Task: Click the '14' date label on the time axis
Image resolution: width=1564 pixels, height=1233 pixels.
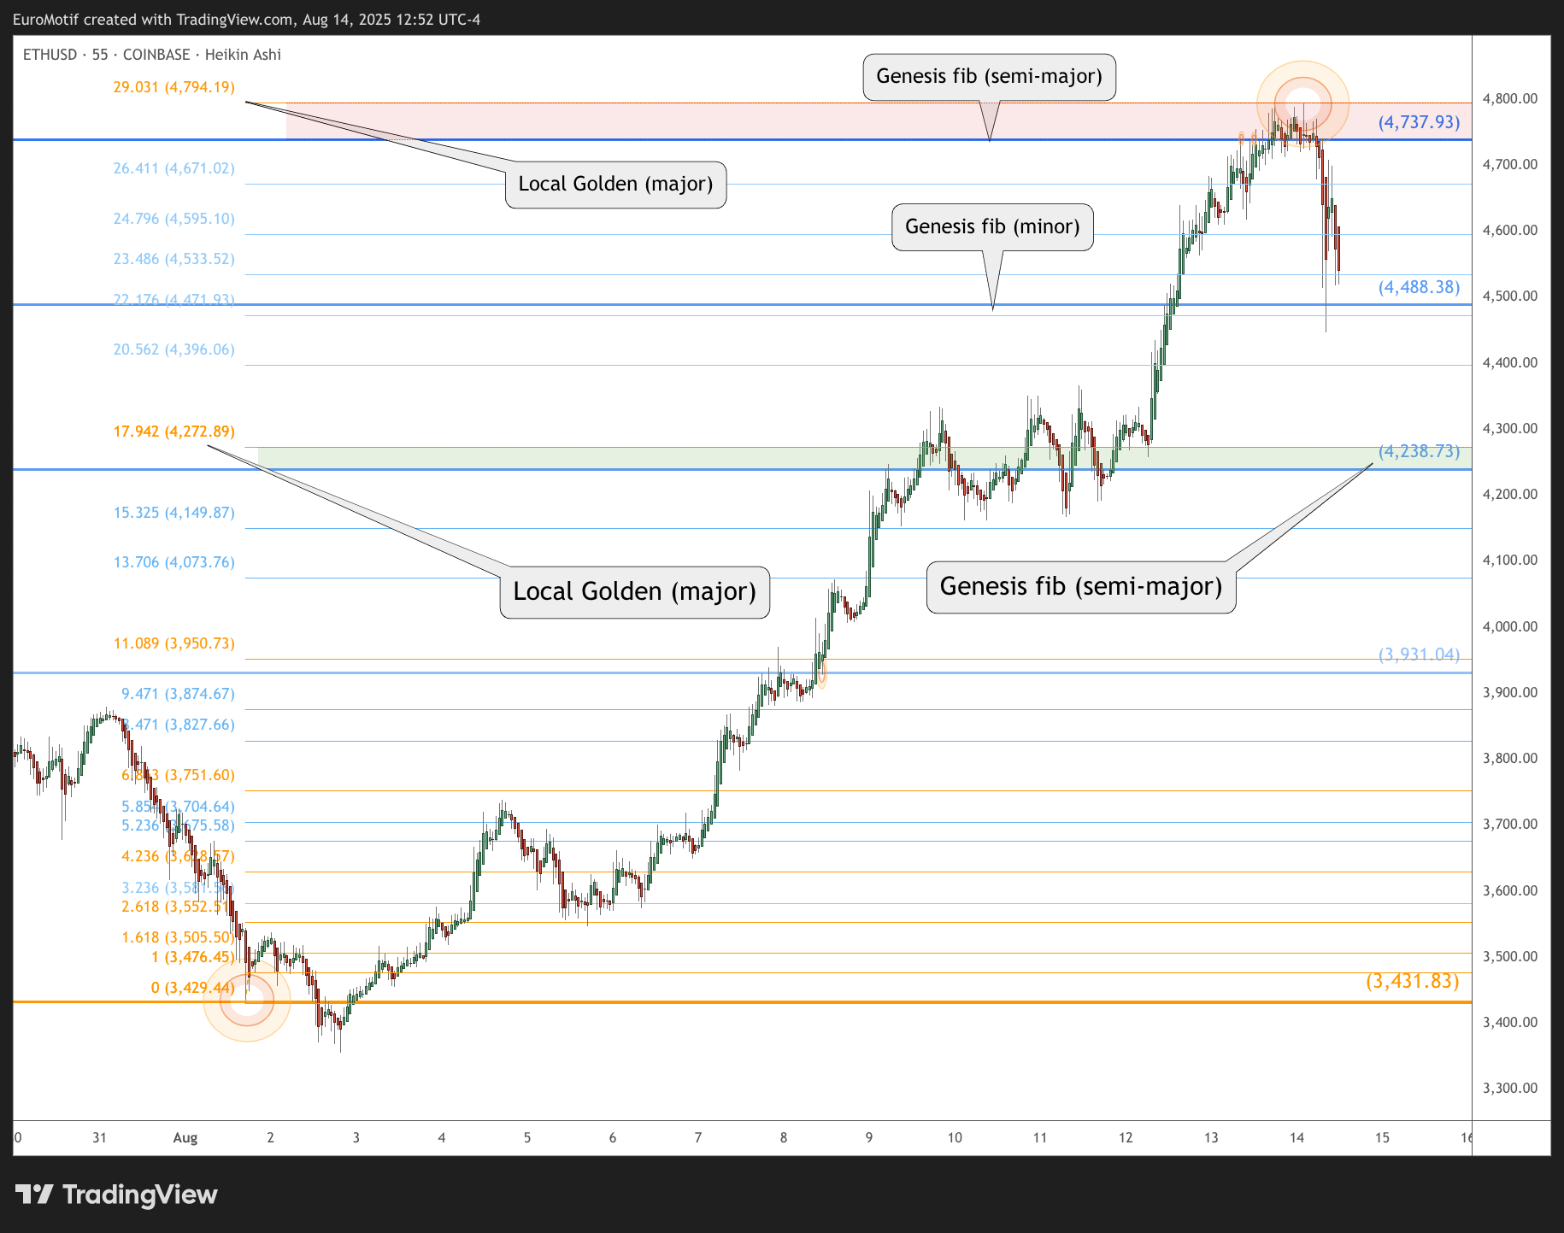Action: point(1296,1138)
